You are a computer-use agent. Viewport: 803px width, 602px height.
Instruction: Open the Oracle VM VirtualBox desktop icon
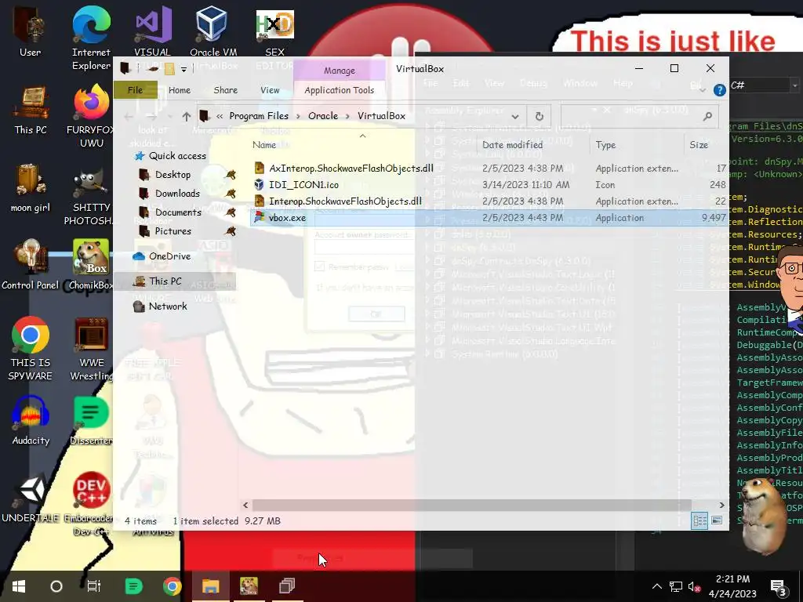213,31
